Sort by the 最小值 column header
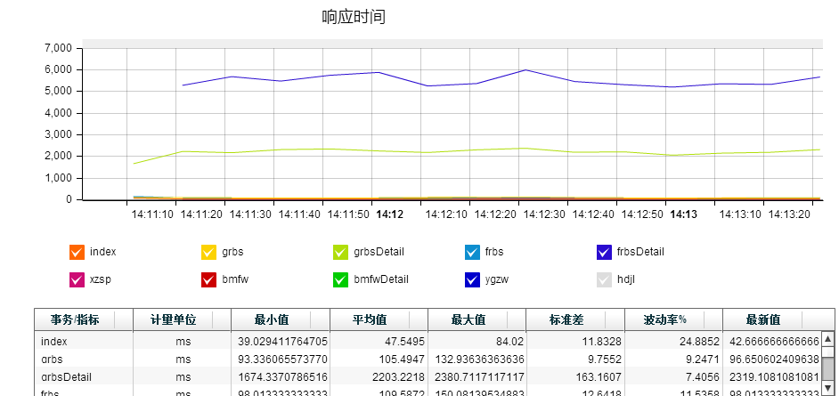 (281, 320)
